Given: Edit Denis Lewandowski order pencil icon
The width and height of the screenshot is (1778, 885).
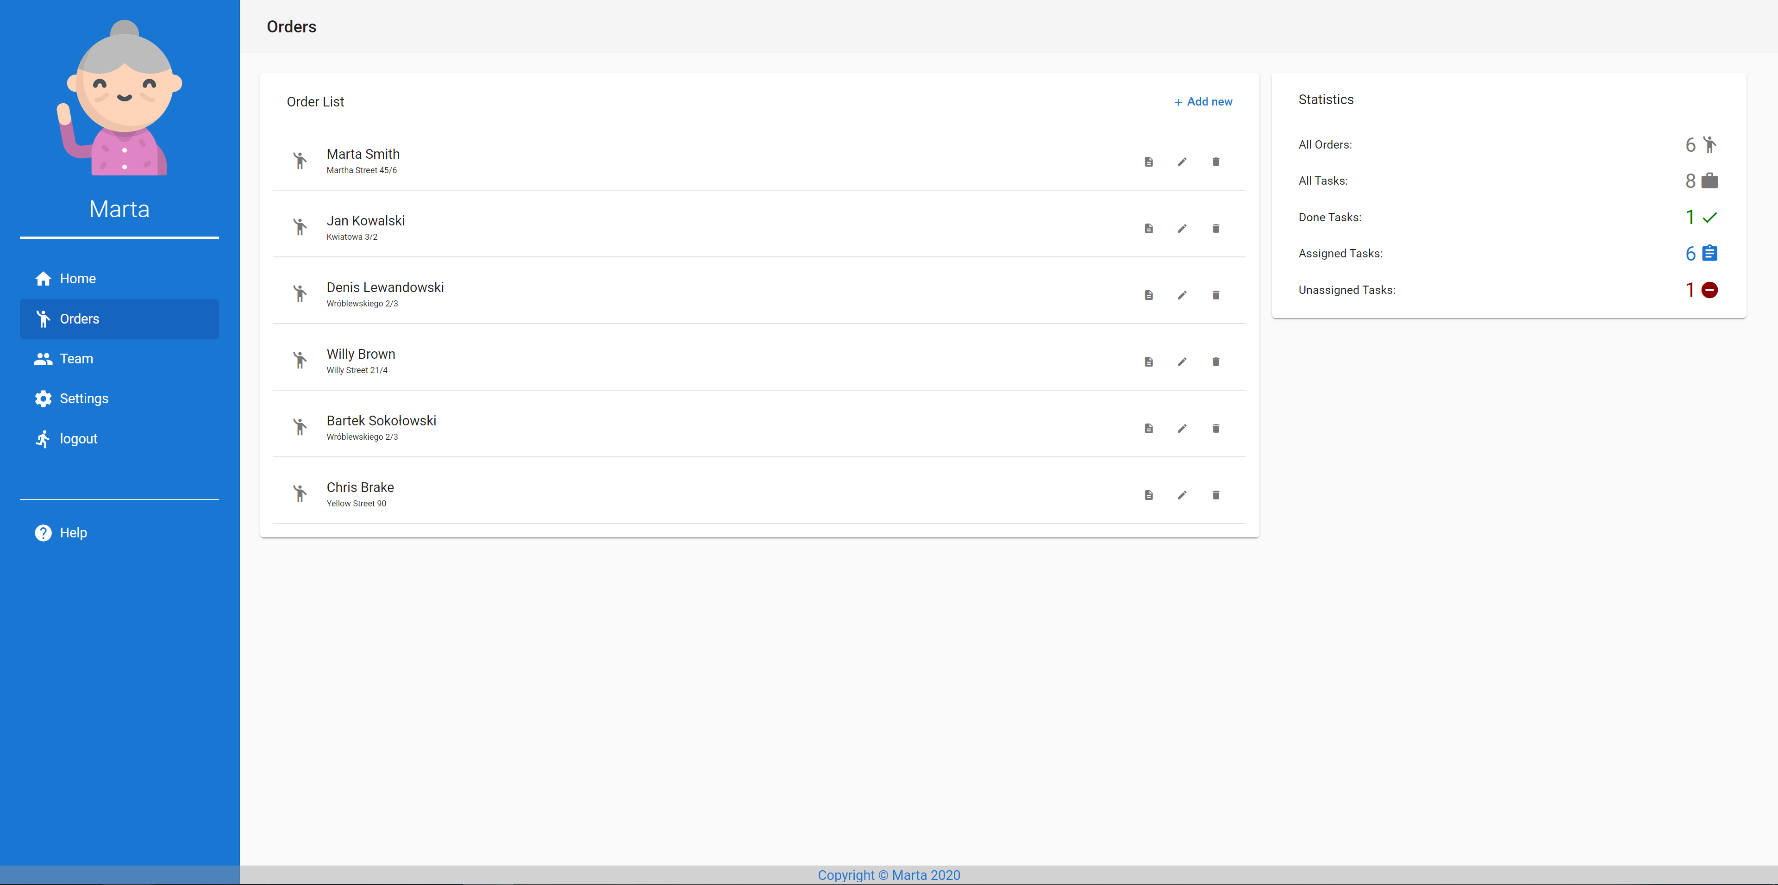Looking at the screenshot, I should click(1182, 295).
